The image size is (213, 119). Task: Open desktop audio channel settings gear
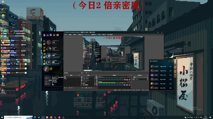pos(130,85)
